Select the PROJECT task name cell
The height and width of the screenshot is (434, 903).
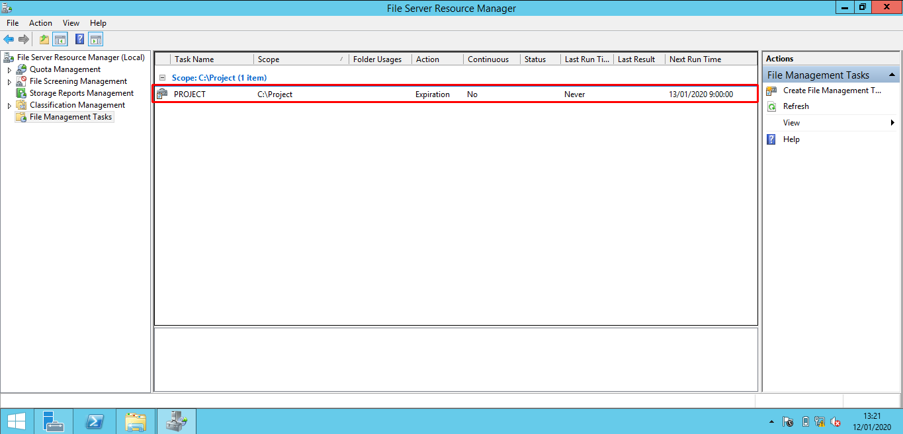tap(190, 94)
